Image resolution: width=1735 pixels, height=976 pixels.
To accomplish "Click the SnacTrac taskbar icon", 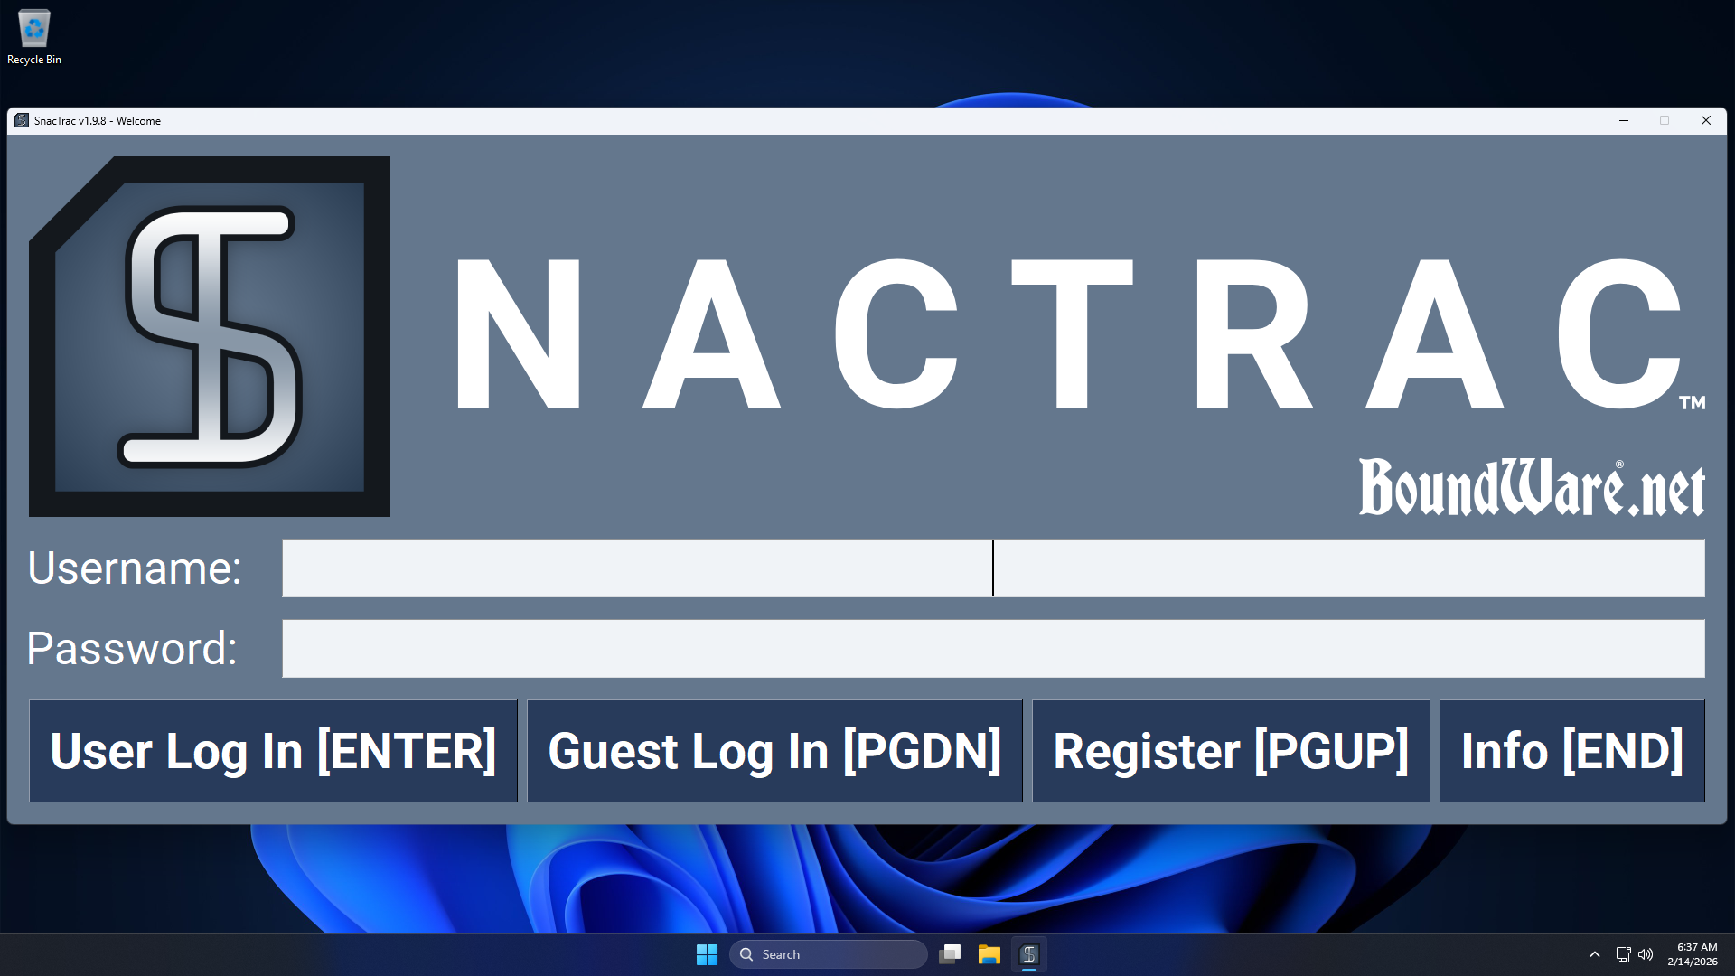I will 1029,954.
